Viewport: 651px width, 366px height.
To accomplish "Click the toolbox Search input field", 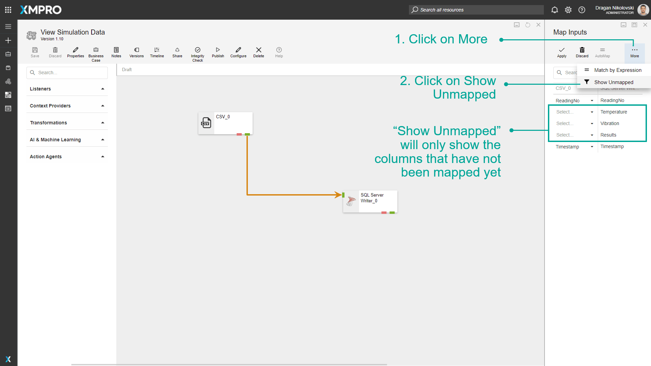I will coord(67,73).
